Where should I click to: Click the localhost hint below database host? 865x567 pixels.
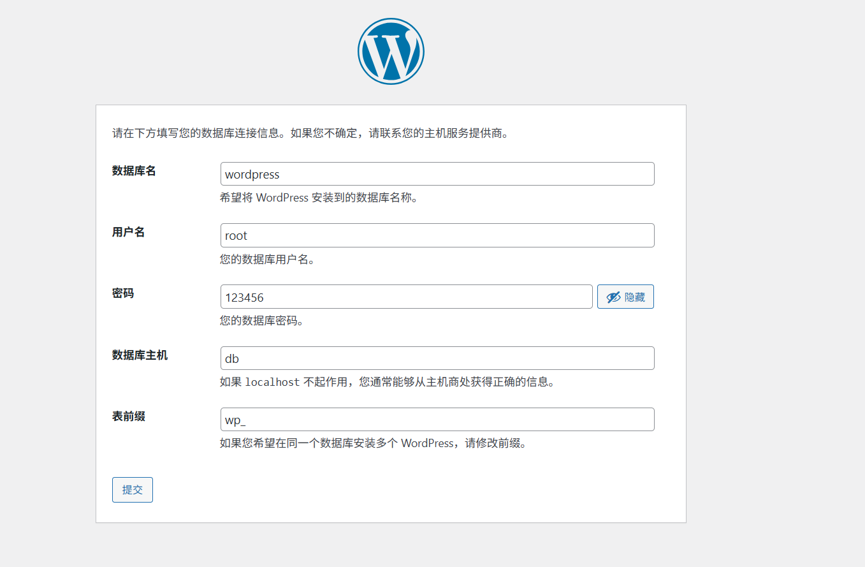(388, 382)
